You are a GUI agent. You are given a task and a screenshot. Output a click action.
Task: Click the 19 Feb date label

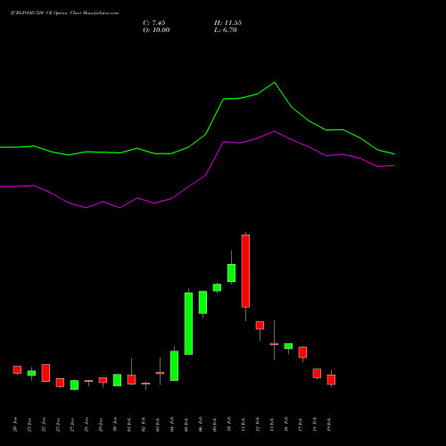[x=329, y=425]
